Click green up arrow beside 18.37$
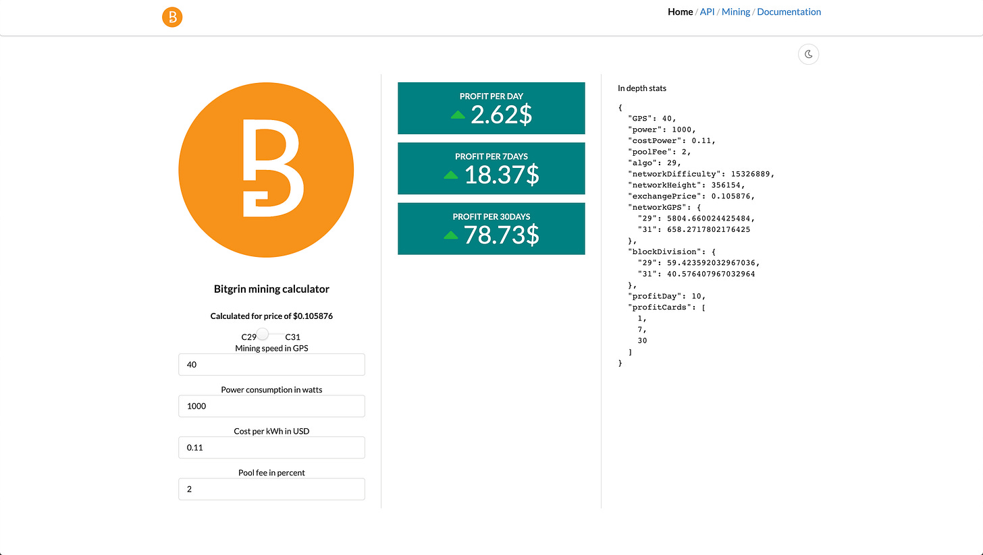This screenshot has height=555, width=983. click(451, 175)
